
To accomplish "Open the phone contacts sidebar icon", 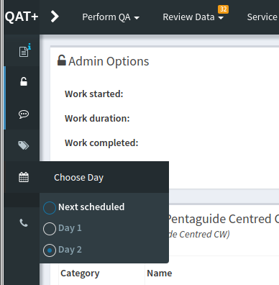I will point(24,223).
